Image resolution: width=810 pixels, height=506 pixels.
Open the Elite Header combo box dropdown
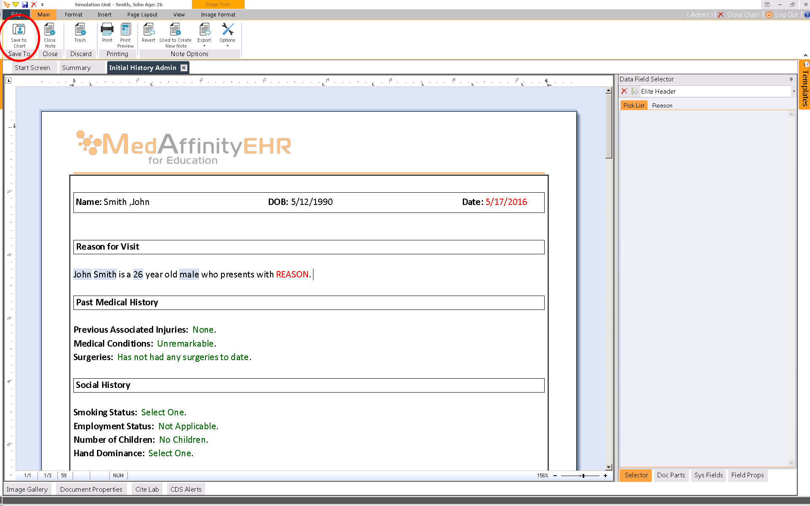(794, 91)
